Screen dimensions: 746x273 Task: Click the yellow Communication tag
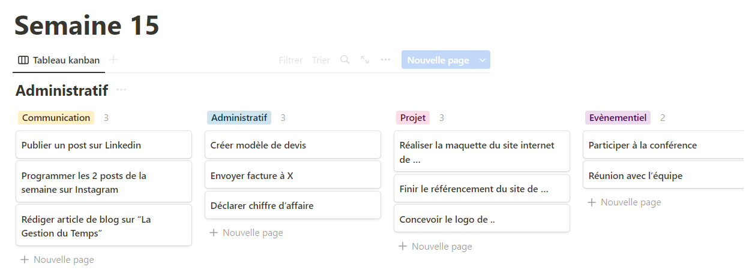56,117
